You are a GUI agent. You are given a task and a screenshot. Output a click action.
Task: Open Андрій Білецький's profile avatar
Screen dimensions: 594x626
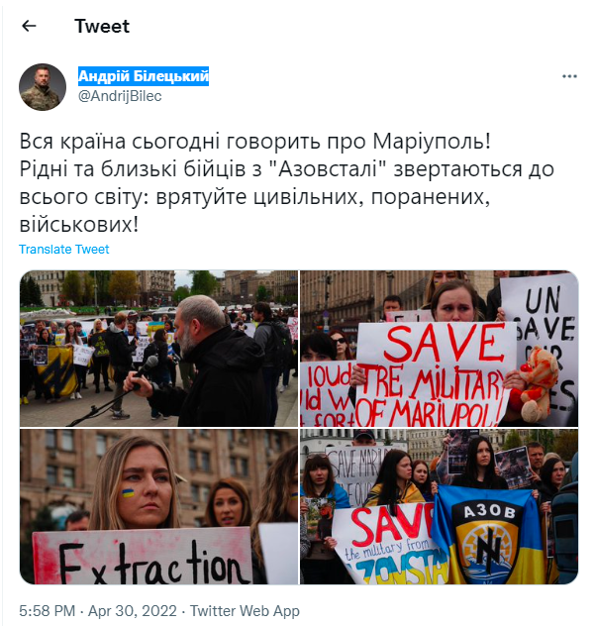(x=43, y=87)
